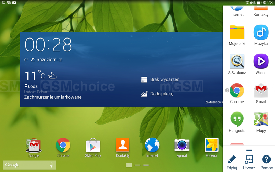Open Kontakty app on the home dock

123,146
